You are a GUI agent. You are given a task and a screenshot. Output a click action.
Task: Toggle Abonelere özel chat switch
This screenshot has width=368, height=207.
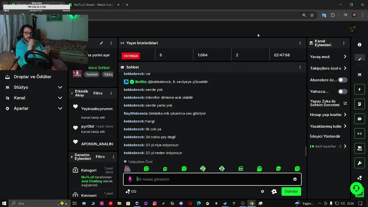343,80
